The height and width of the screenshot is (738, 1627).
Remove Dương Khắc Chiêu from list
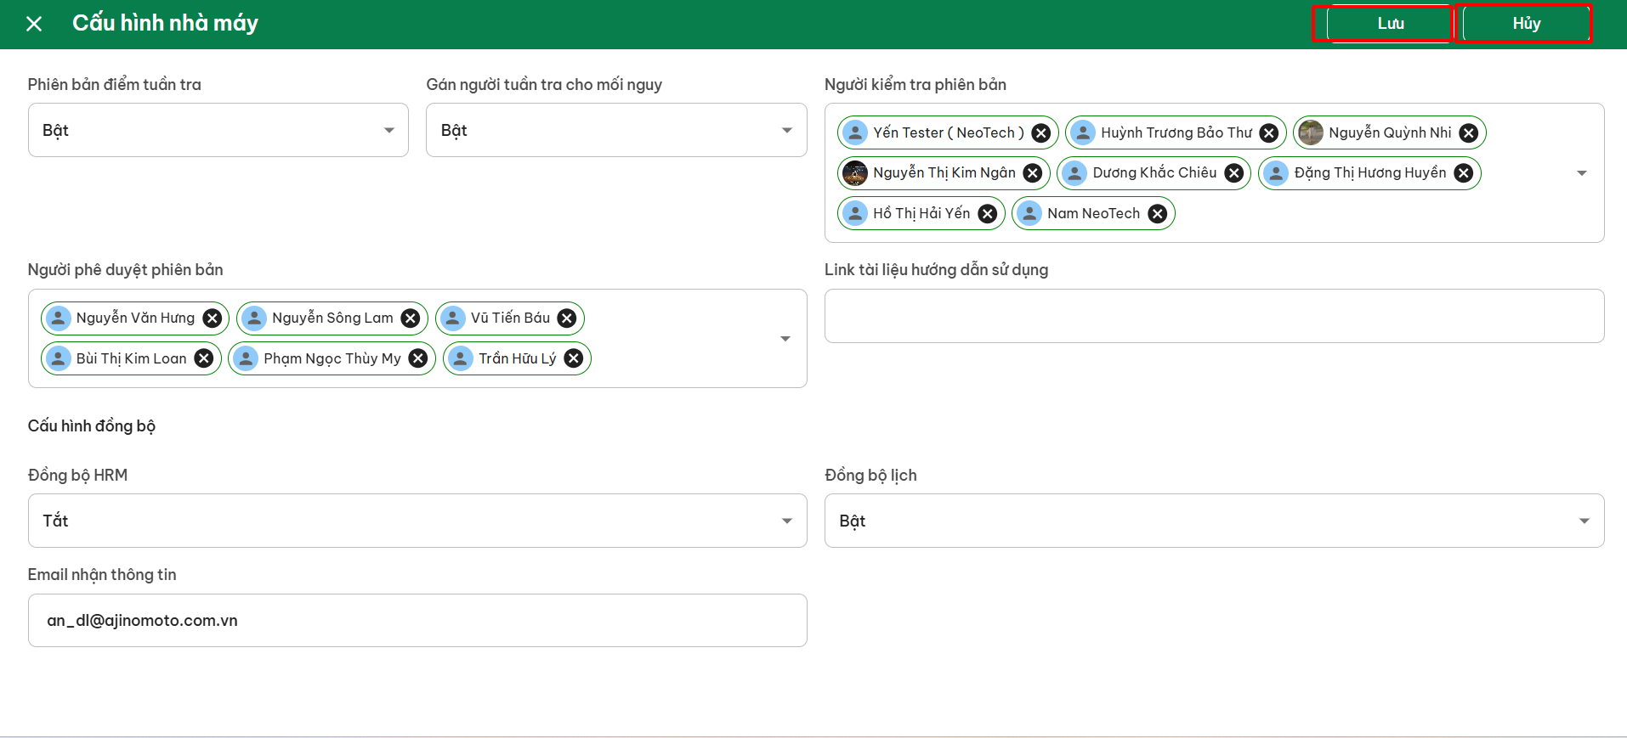click(1233, 173)
